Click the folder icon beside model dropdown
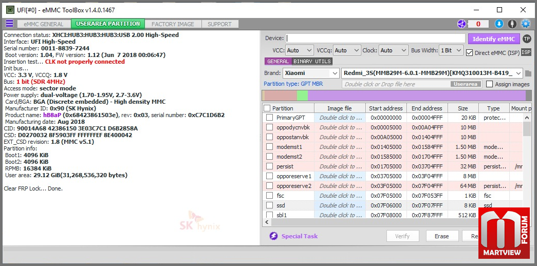This screenshot has height=266, width=537. [x=528, y=73]
